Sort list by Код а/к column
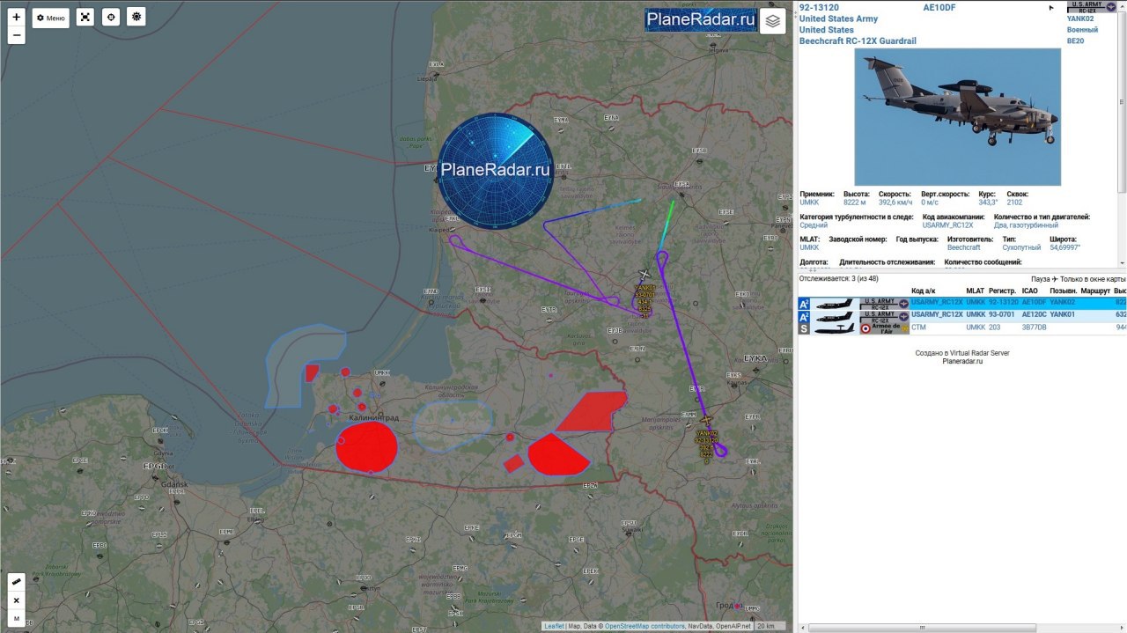Image resolution: width=1127 pixels, height=633 pixels. click(x=923, y=291)
